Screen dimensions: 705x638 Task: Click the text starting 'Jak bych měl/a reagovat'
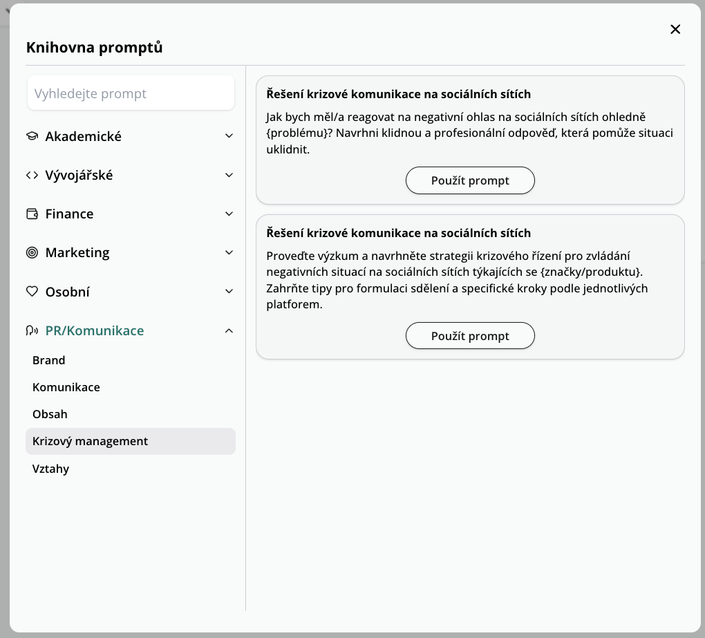tap(469, 133)
